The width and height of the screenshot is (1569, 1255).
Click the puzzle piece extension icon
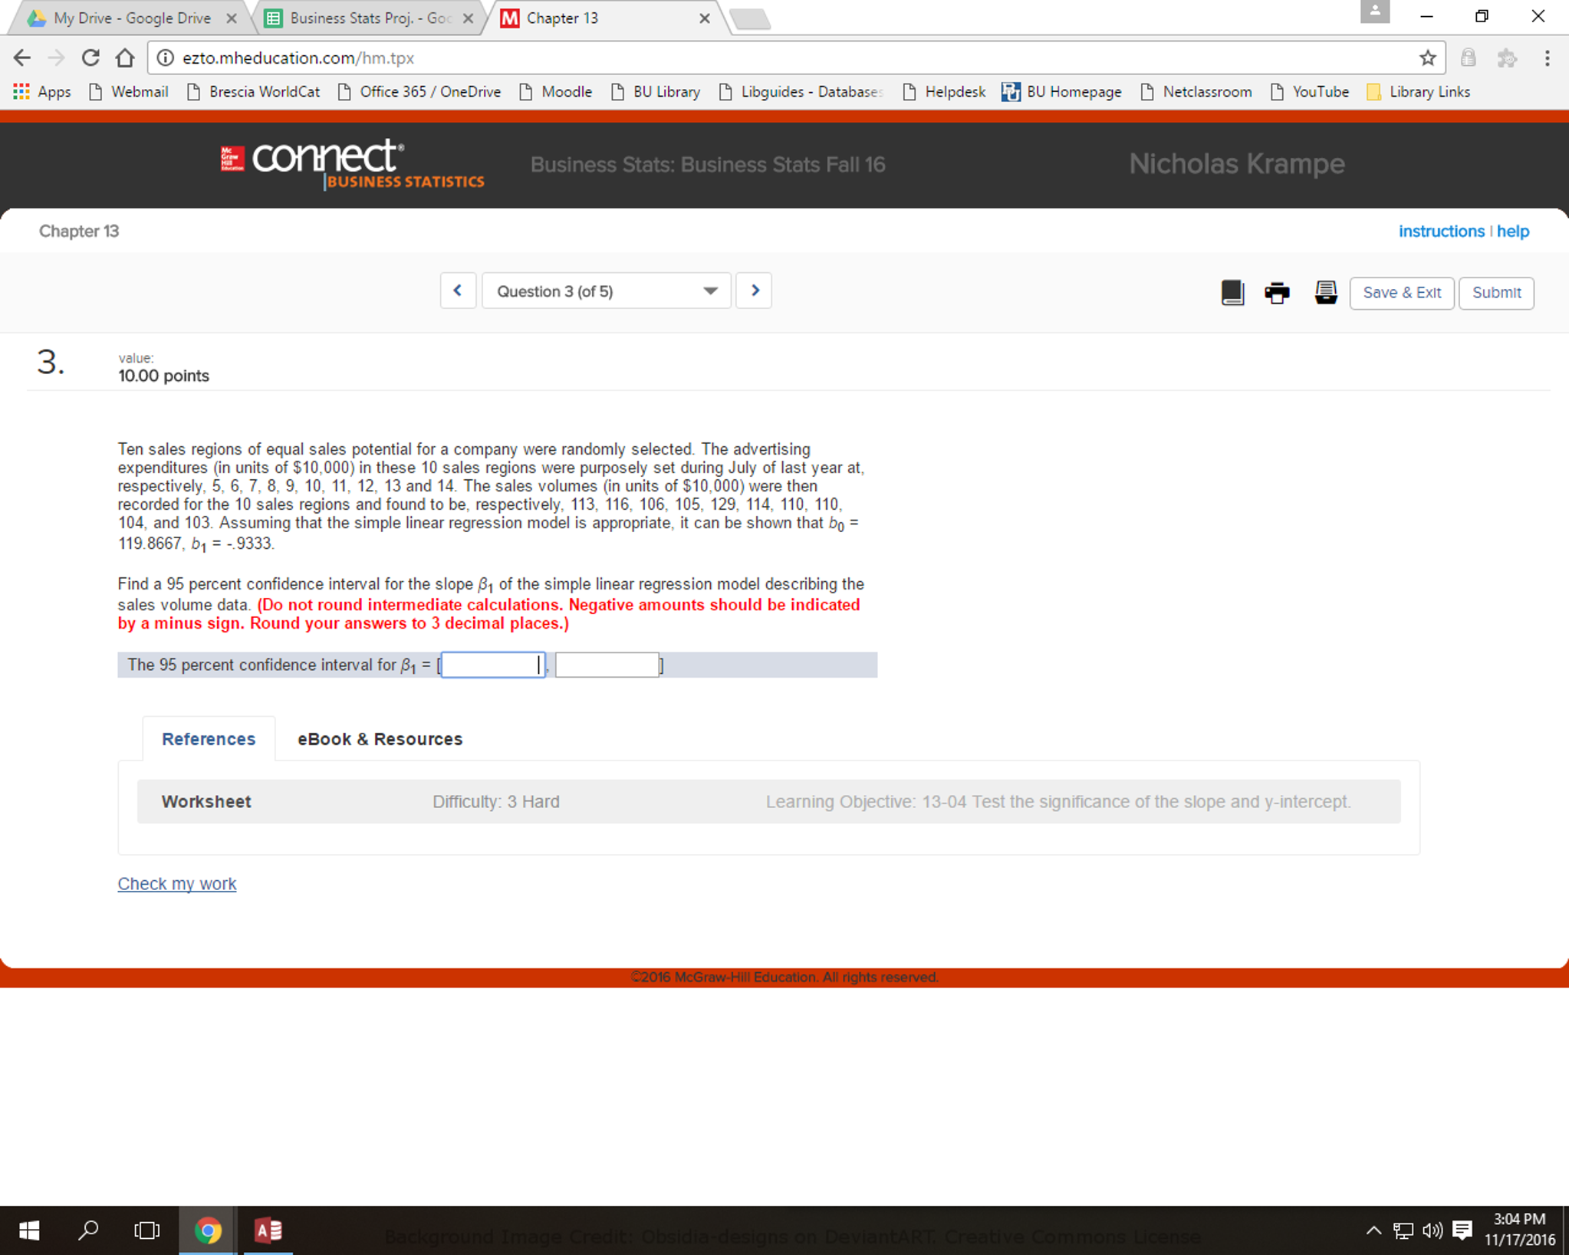coord(1507,57)
